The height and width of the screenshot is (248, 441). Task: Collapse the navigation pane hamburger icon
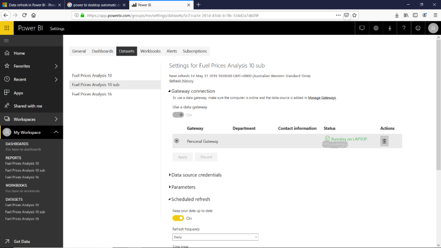(6, 41)
